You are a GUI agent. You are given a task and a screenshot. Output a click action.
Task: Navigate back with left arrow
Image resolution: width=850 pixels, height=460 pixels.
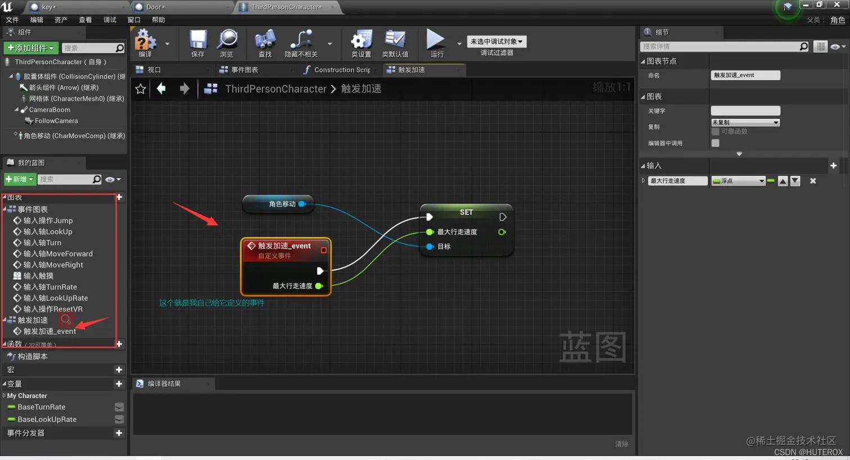tap(161, 88)
